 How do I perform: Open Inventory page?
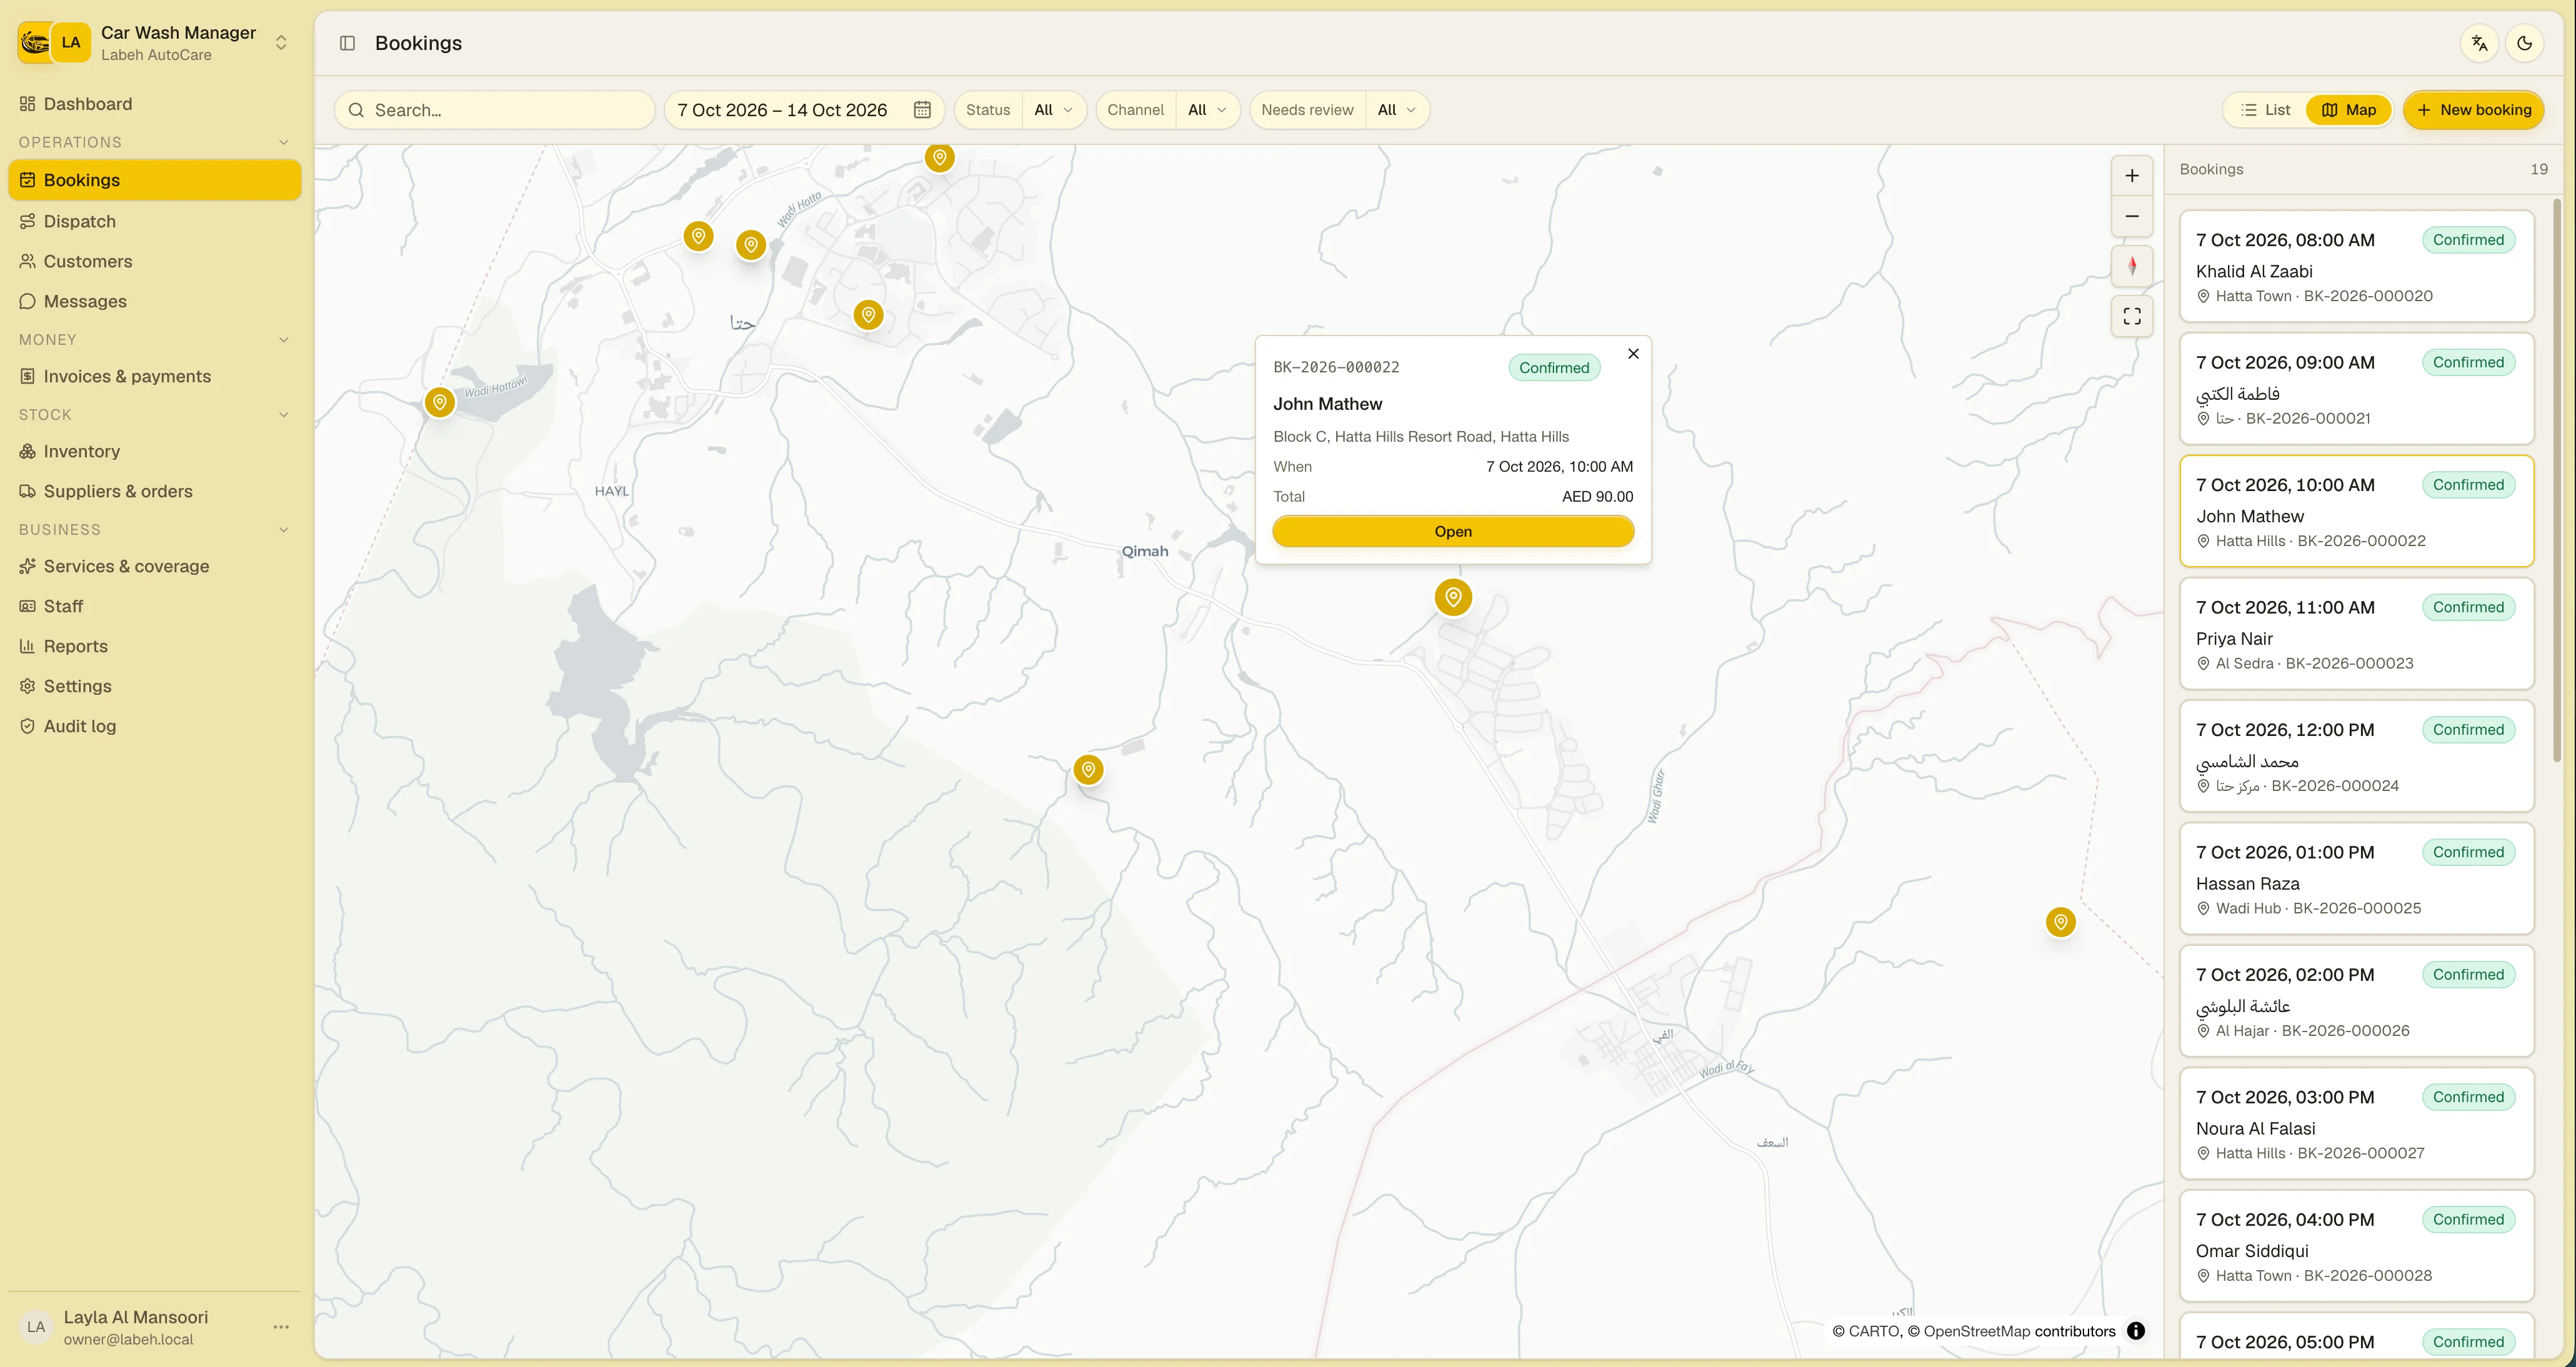pyautogui.click(x=155, y=451)
